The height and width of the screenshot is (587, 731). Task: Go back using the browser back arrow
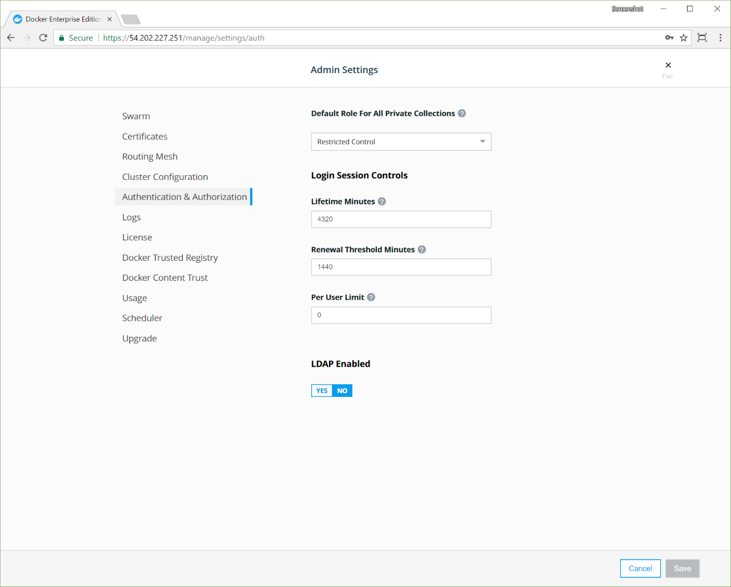pyautogui.click(x=11, y=38)
